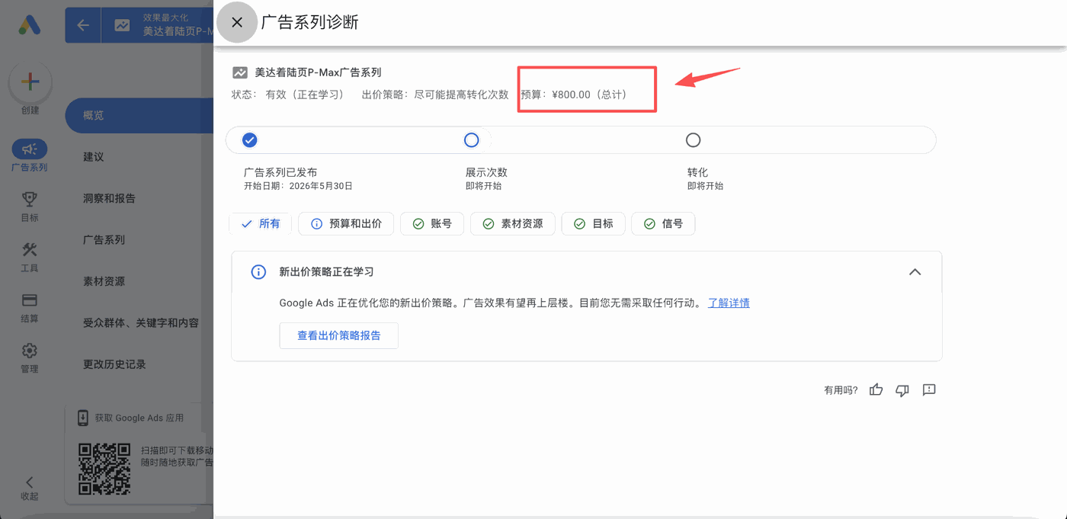The image size is (1067, 519).
Task: Click the 转化 step circle
Action: (x=693, y=140)
